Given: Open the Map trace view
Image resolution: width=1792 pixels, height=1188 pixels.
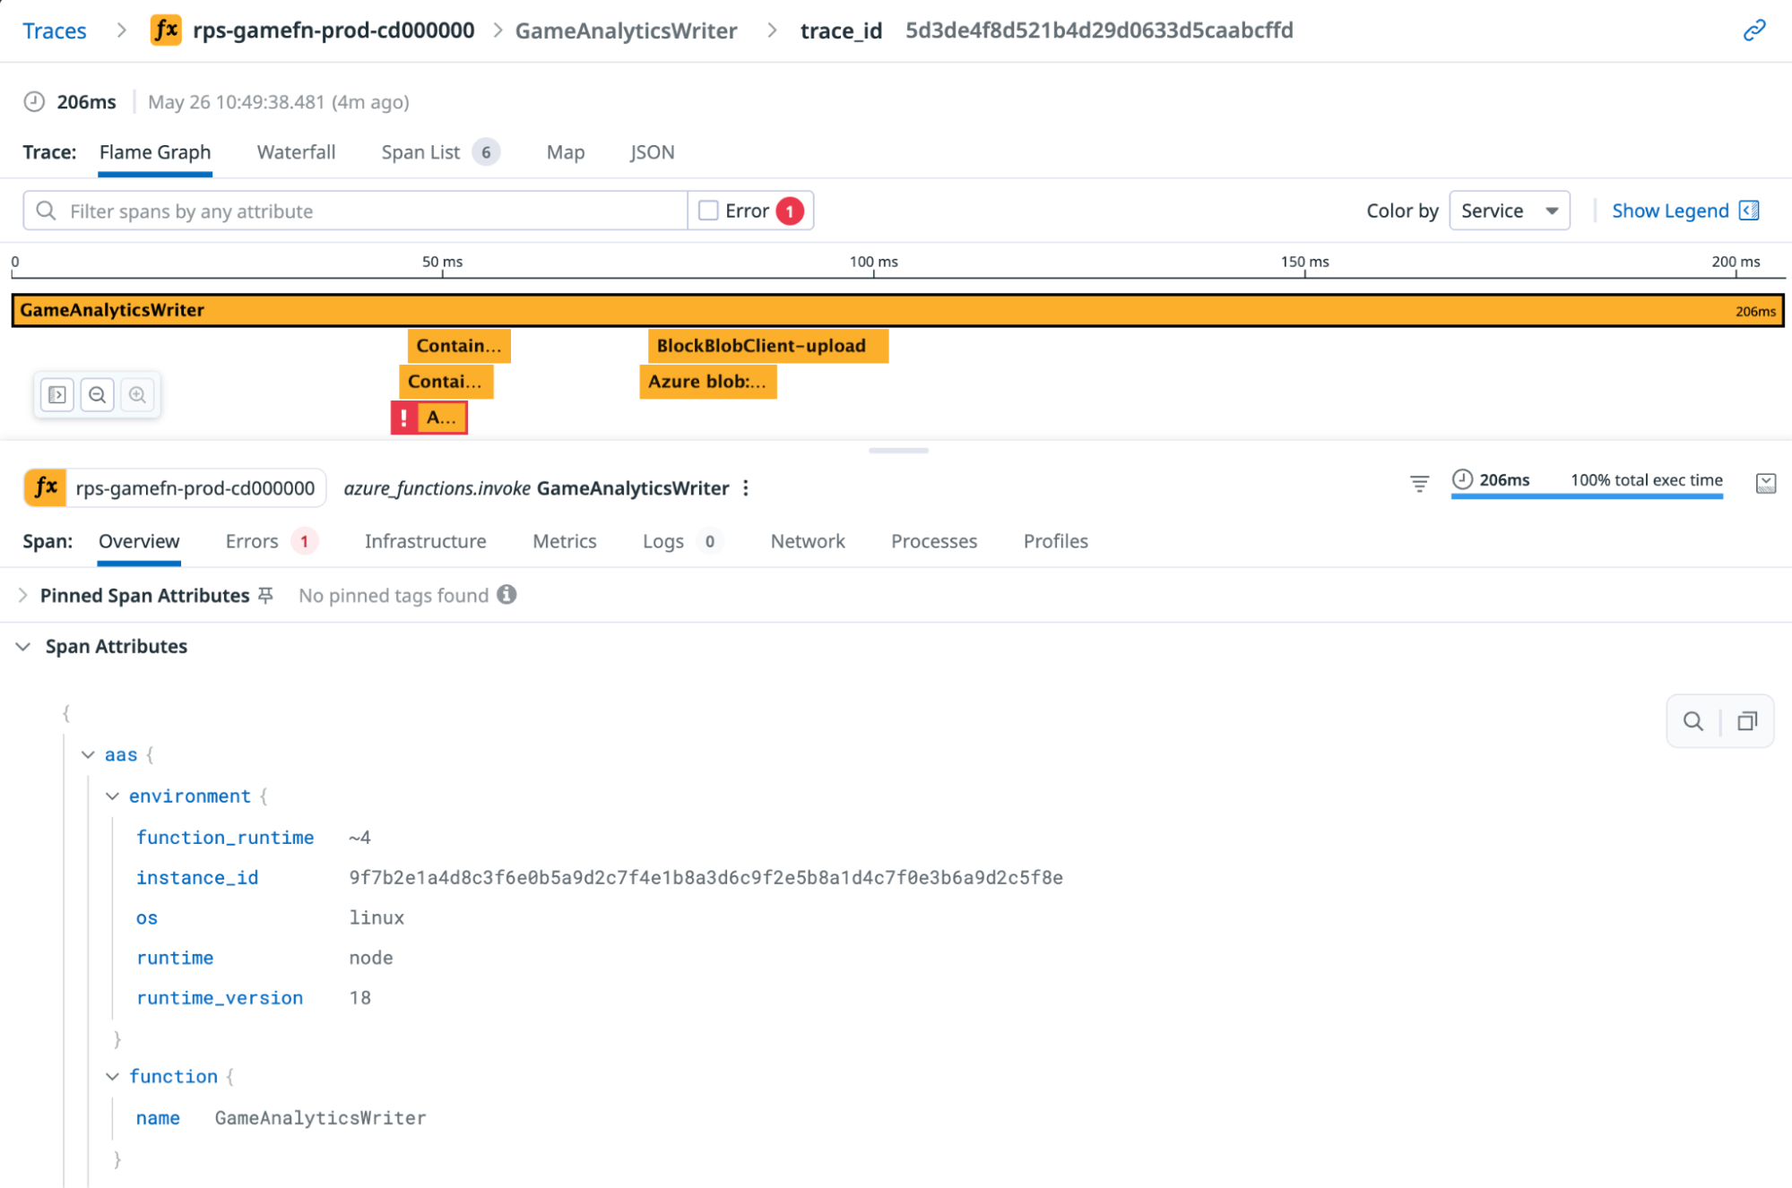Looking at the screenshot, I should coord(566,152).
